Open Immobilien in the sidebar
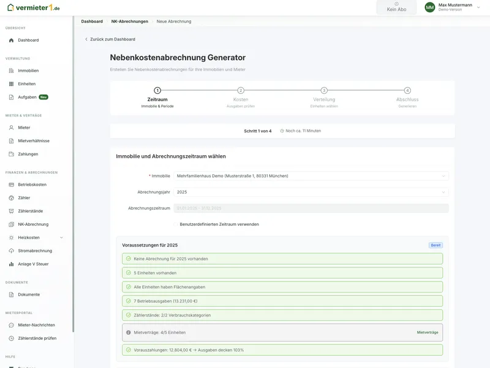This screenshot has width=490, height=368. (x=28, y=71)
